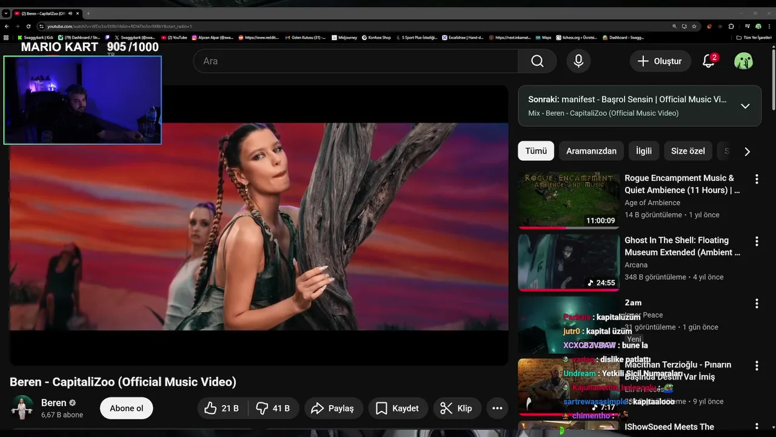
Task: Open options for Macithan Terzioğlu video
Action: 756,366
